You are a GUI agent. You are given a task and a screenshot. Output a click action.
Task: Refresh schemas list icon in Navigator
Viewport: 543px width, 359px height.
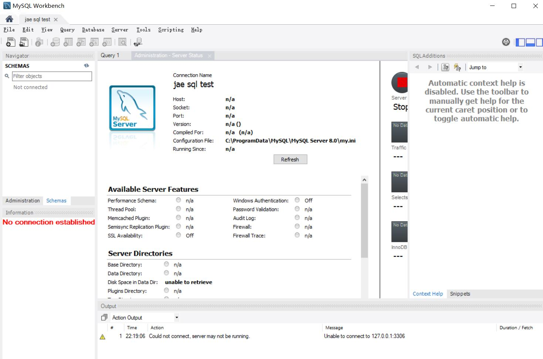(86, 66)
